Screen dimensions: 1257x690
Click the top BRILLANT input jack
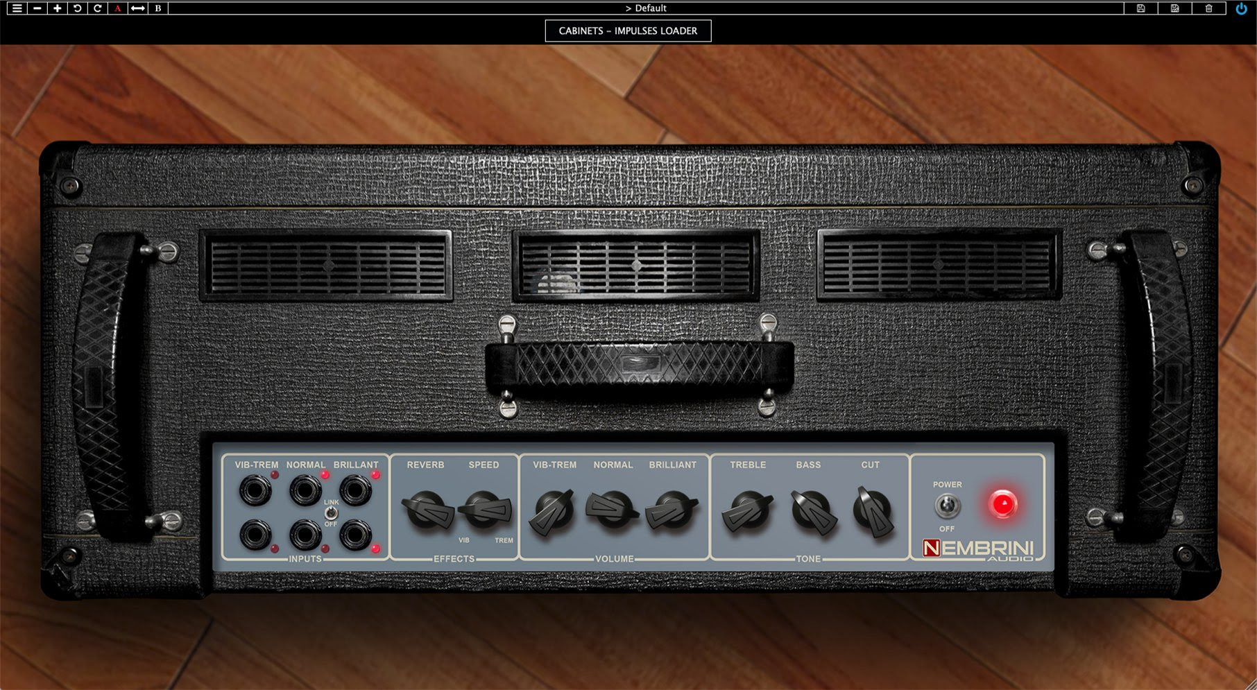[355, 491]
